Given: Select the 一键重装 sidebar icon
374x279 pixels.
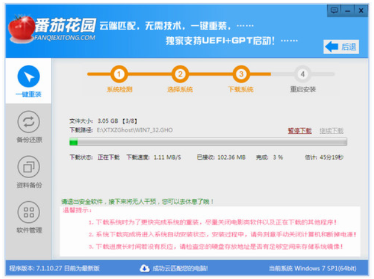Looking at the screenshot, I should [28, 77].
